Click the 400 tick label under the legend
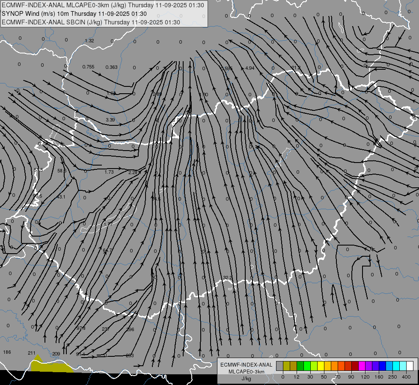Image resolution: width=419 pixels, height=385 pixels. 406,377
